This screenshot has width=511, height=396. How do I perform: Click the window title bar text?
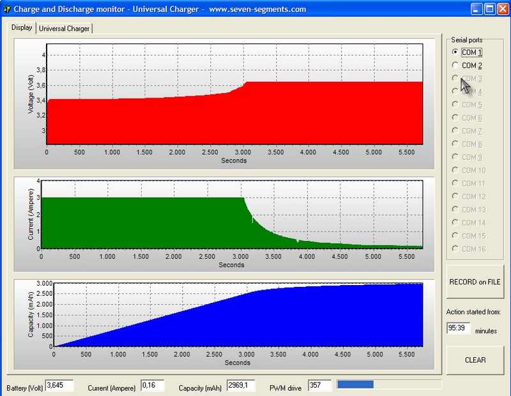tap(160, 9)
